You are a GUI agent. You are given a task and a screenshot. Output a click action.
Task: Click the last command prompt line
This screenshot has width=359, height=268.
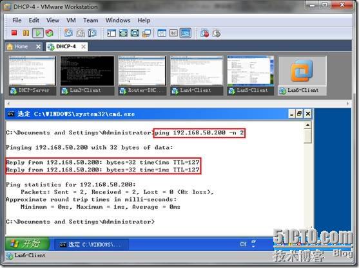(81, 222)
